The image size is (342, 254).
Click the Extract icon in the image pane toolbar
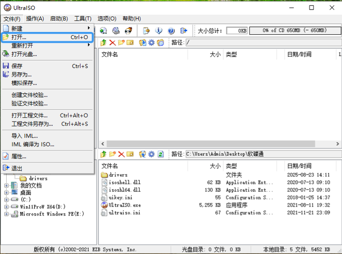click(x=142, y=43)
